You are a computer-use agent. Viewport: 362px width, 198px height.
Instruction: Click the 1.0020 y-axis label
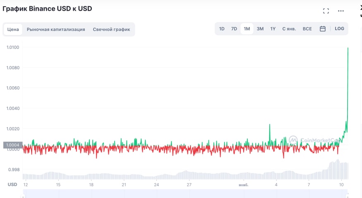[x=13, y=129]
